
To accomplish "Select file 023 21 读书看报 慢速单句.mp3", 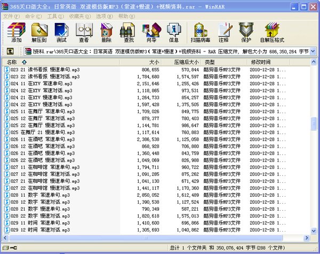I will 45,70.
